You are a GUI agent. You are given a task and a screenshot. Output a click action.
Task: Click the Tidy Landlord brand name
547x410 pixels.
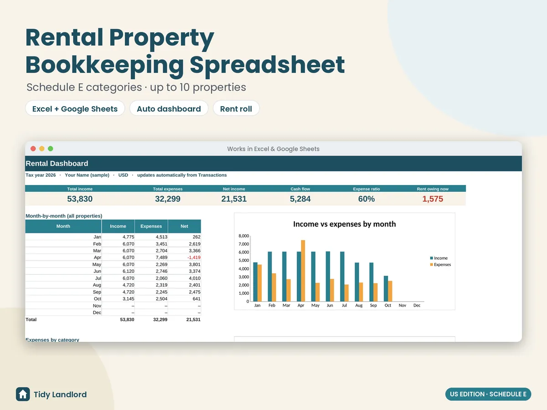(x=60, y=395)
